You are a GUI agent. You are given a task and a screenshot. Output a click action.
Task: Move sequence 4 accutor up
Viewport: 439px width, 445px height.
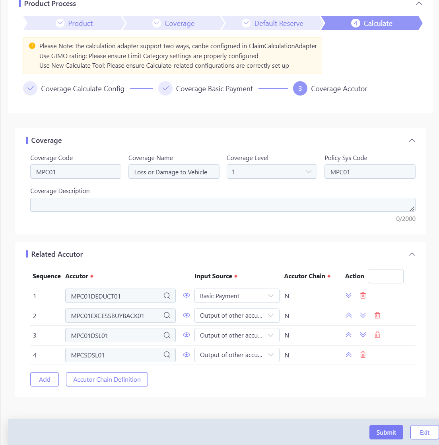348,355
